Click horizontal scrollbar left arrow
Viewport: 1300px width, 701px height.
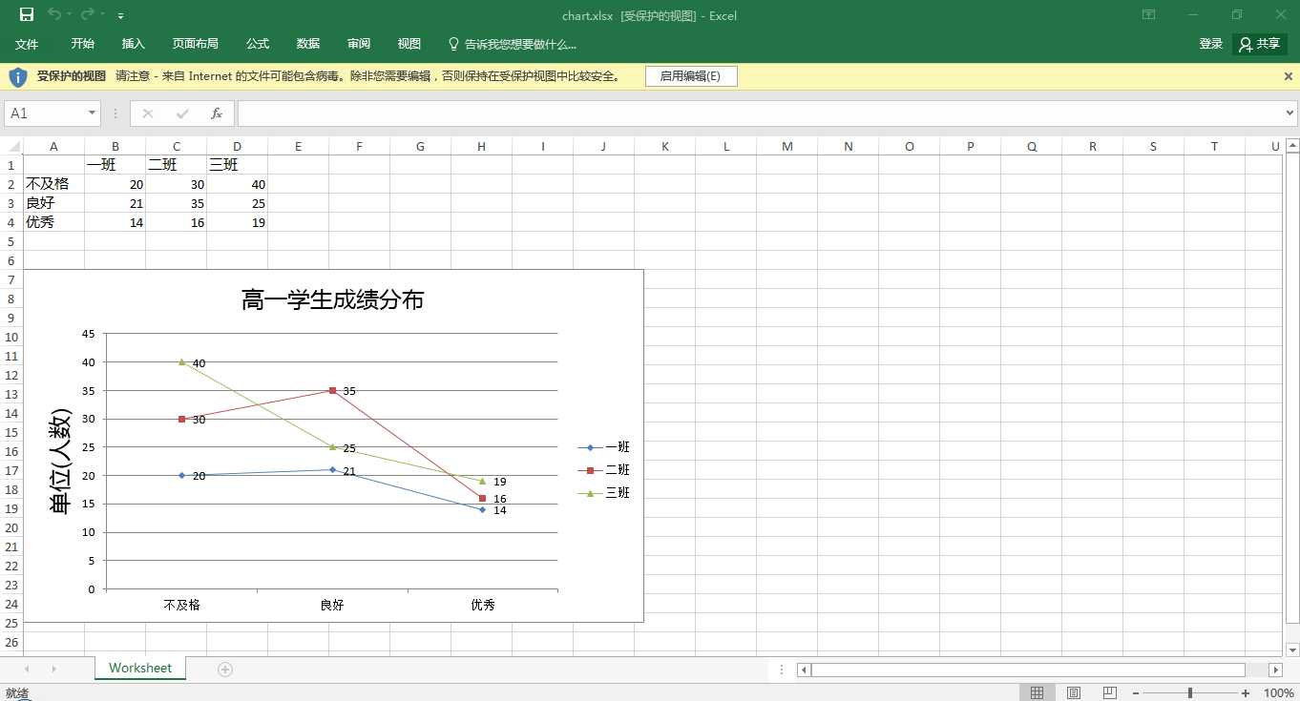pyautogui.click(x=805, y=670)
